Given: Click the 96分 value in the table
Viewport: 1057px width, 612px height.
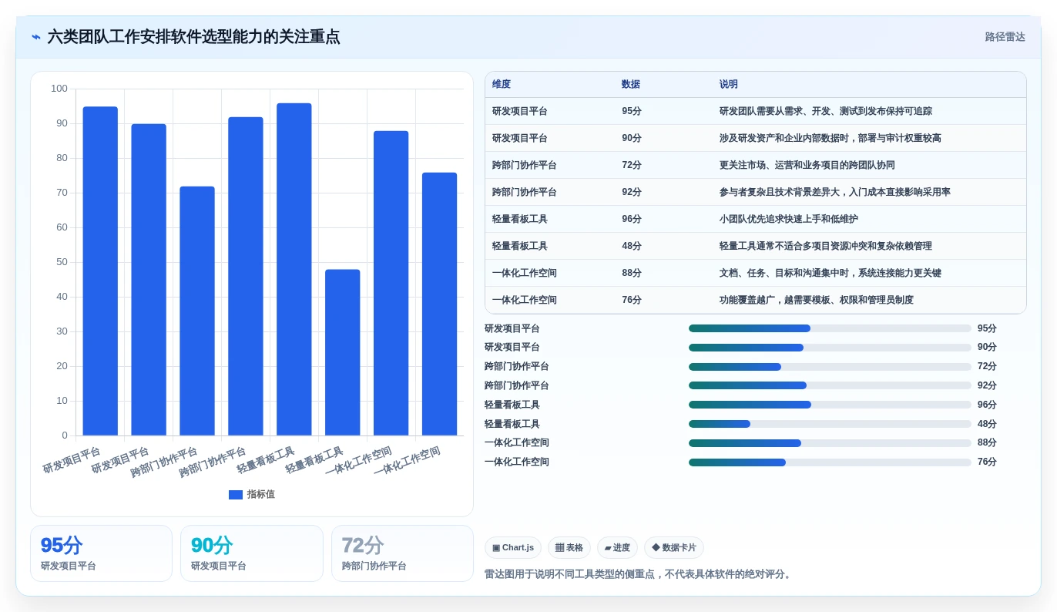Looking at the screenshot, I should tap(632, 219).
